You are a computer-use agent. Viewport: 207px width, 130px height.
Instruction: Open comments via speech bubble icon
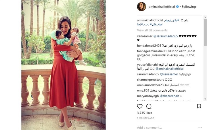point(149,106)
